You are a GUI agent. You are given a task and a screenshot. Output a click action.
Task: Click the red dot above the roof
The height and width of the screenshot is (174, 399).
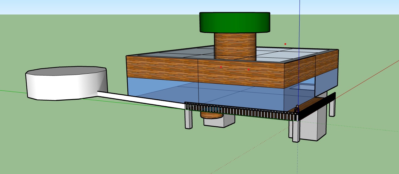coord(285,44)
